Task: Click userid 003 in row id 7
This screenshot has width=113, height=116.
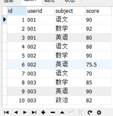Action: (x=40, y=73)
